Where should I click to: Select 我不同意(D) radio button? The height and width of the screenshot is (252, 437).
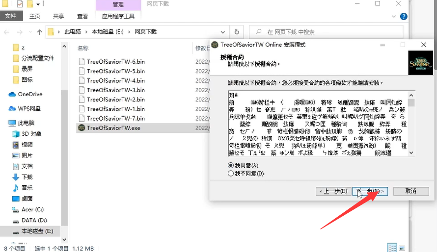point(230,174)
